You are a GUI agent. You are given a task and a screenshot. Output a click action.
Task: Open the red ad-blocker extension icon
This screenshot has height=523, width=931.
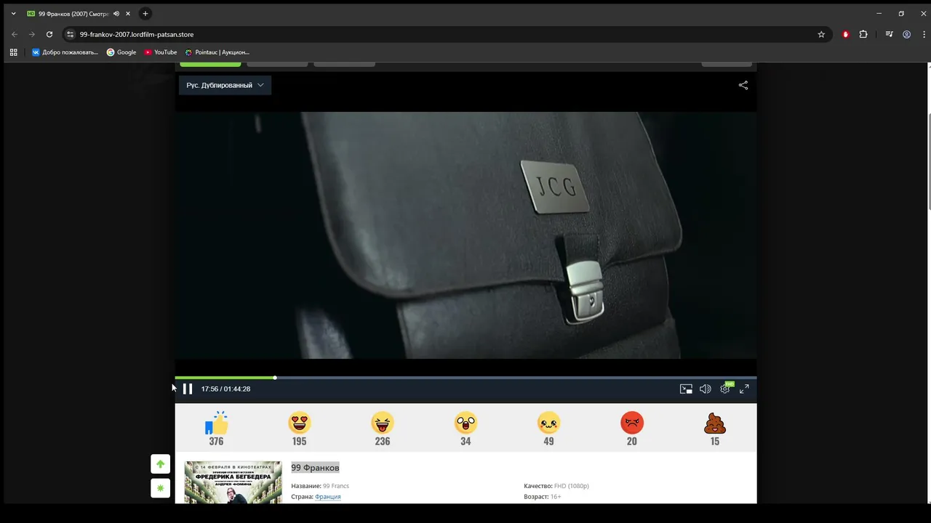845,34
